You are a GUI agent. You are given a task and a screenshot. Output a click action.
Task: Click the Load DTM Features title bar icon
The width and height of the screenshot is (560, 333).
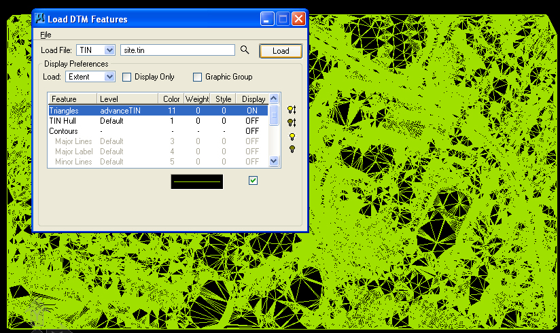point(39,18)
